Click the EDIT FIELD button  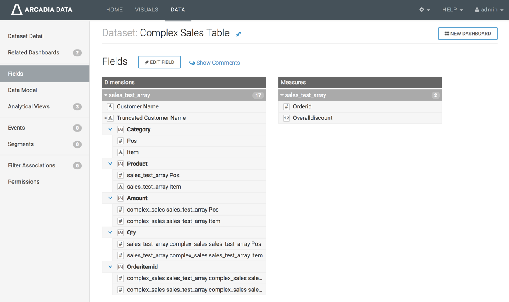click(159, 62)
